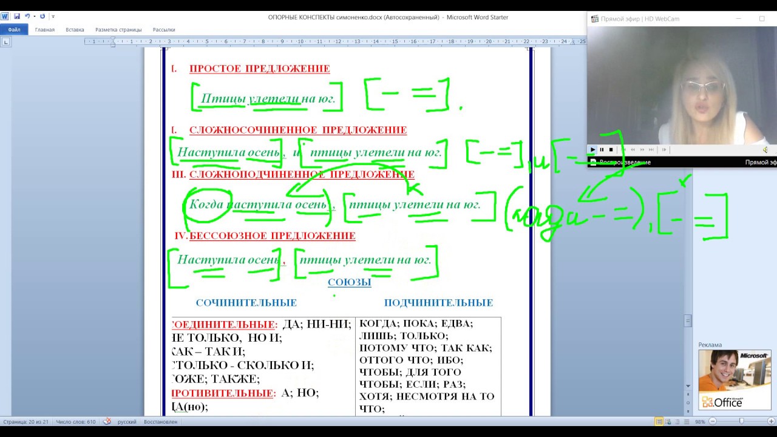Open the Word application icon menu

coord(5,16)
